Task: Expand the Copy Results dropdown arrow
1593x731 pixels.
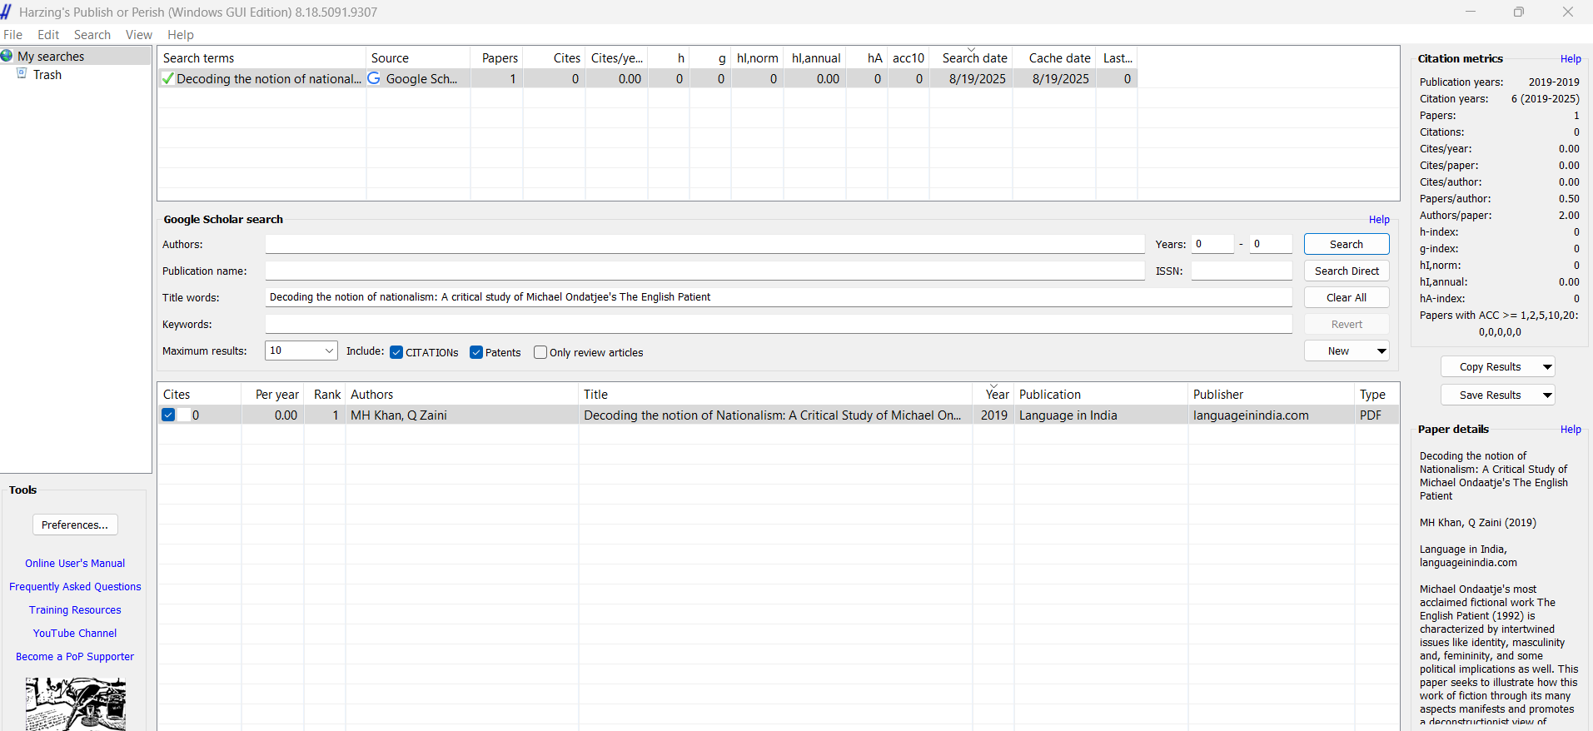Action: click(1547, 367)
